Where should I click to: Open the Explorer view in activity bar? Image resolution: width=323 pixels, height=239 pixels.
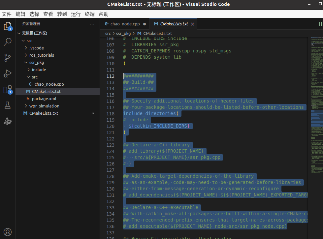point(8,26)
